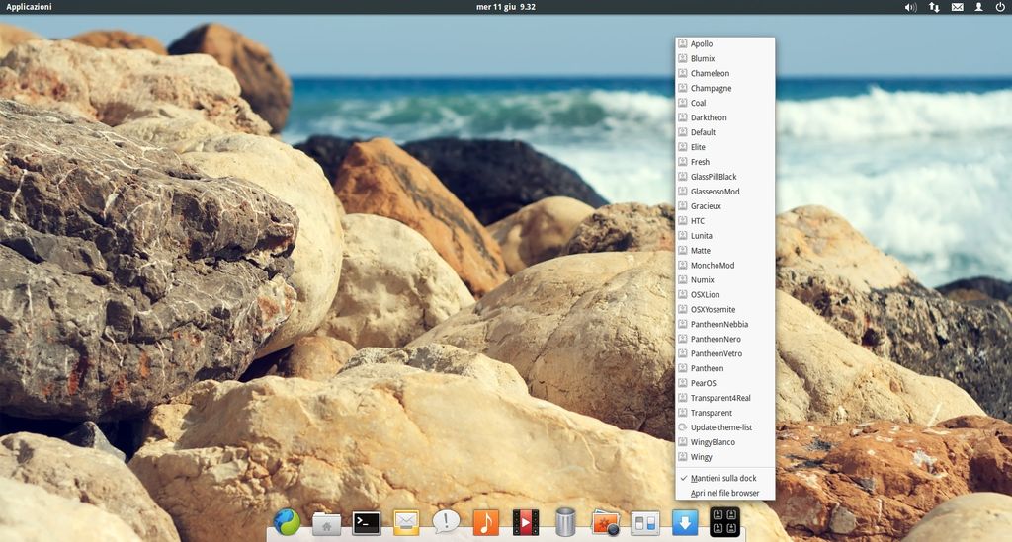The width and height of the screenshot is (1012, 542).
Task: Open the system settings switchboard dock icon
Action: [x=645, y=522]
